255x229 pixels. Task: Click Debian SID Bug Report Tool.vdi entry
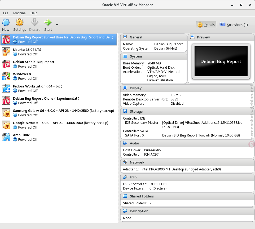click(201, 135)
